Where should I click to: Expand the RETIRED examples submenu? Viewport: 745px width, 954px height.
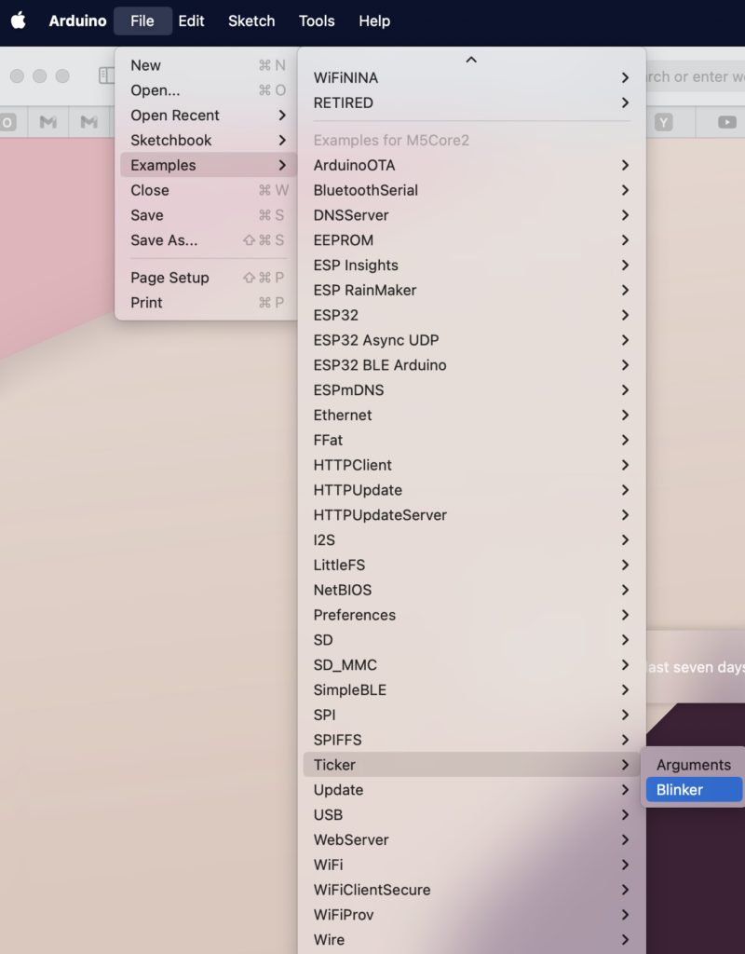(471, 102)
